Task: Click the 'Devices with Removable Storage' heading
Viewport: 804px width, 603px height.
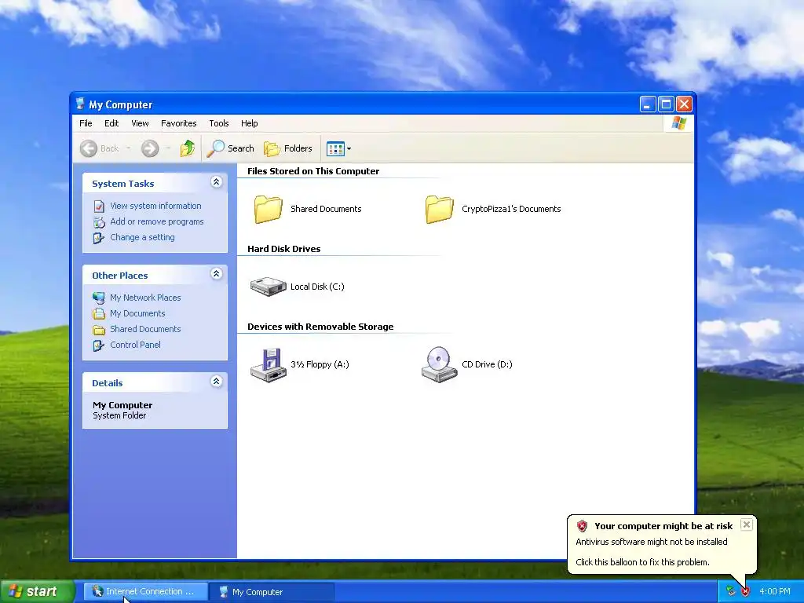Action: [x=320, y=327]
